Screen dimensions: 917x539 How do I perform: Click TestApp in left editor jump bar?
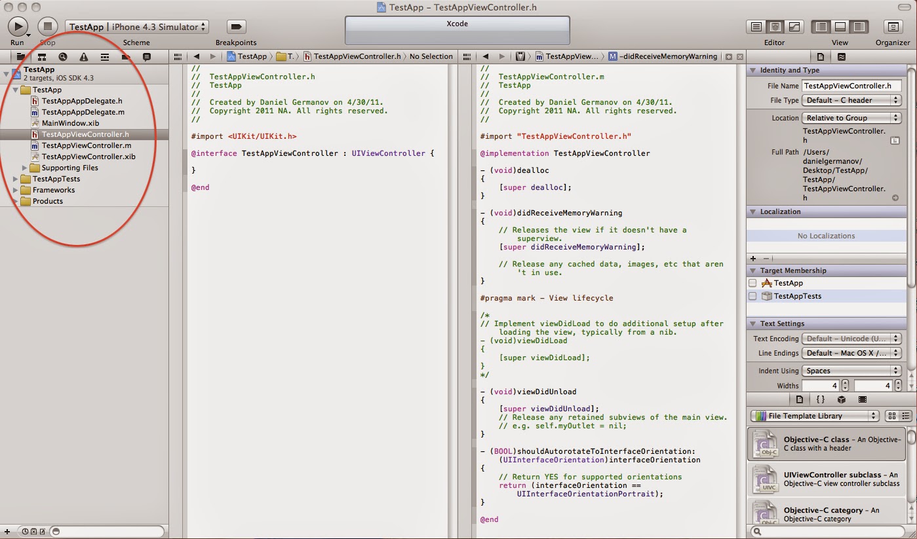(x=247, y=57)
